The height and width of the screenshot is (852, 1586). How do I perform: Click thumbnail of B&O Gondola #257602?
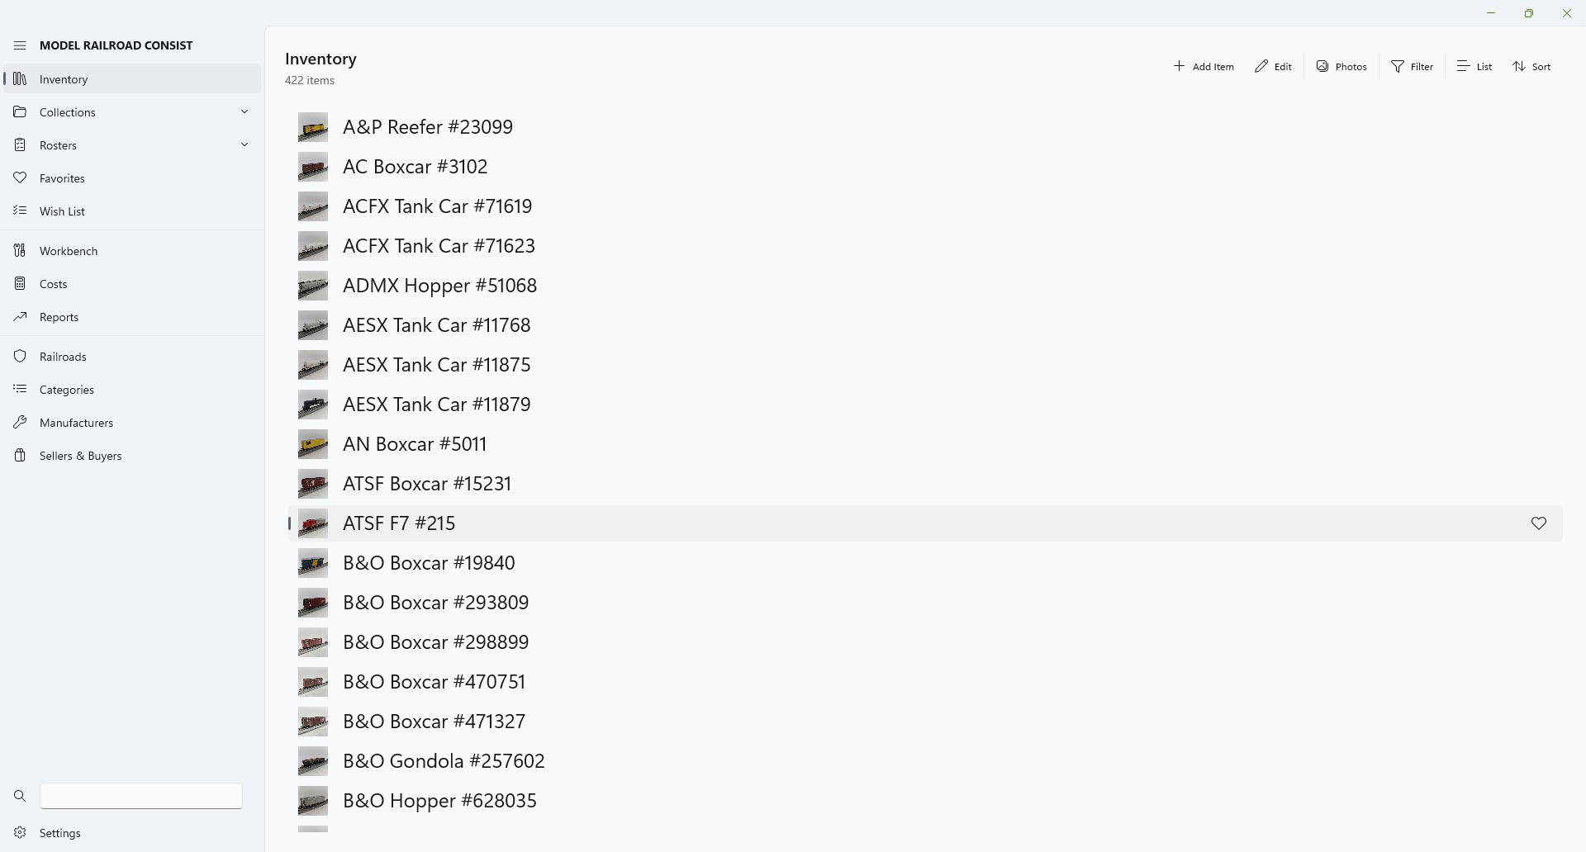313,761
